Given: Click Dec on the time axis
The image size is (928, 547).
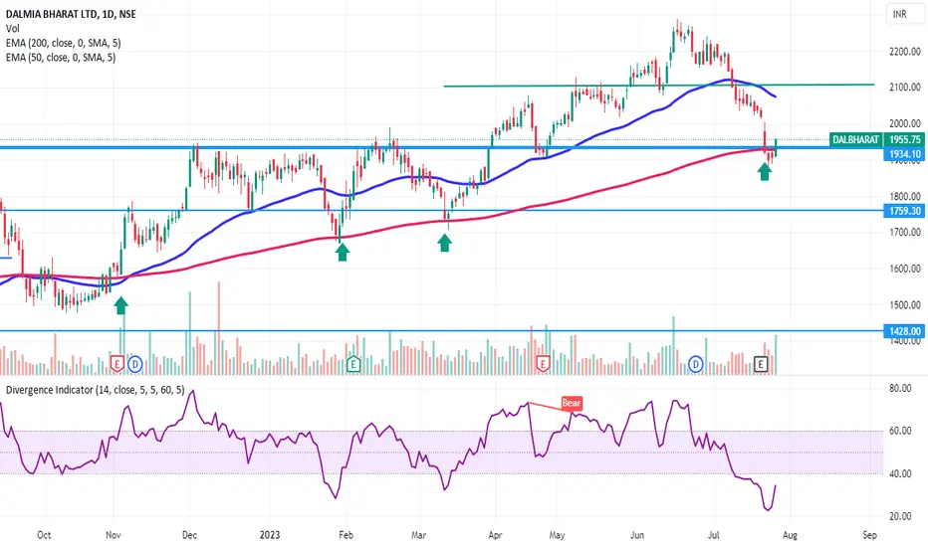Looking at the screenshot, I should 189,535.
